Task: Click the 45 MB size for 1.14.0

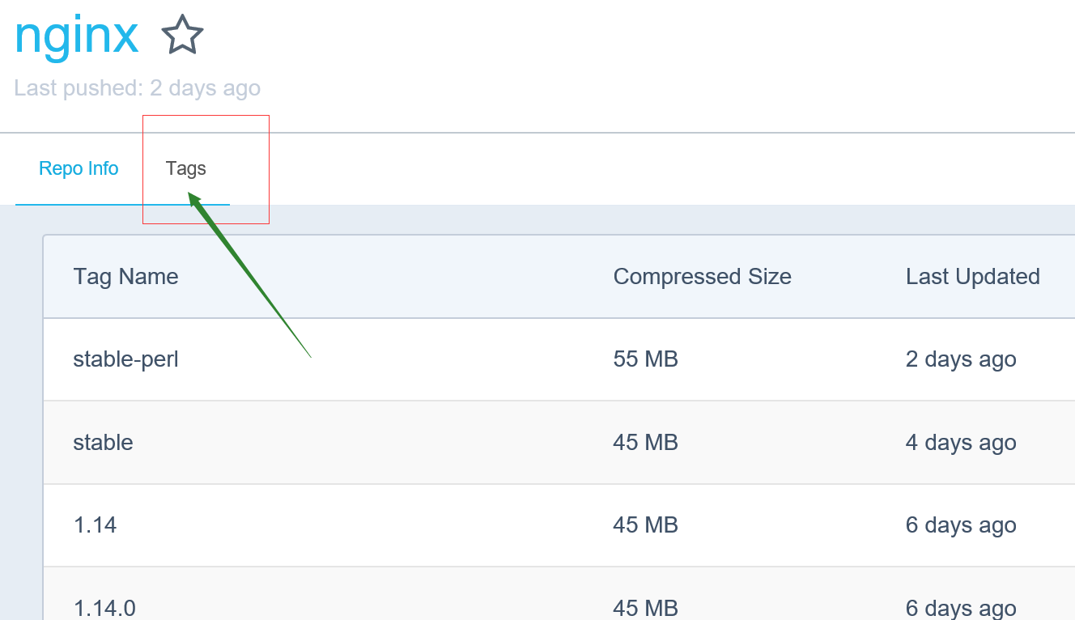Action: (x=645, y=608)
